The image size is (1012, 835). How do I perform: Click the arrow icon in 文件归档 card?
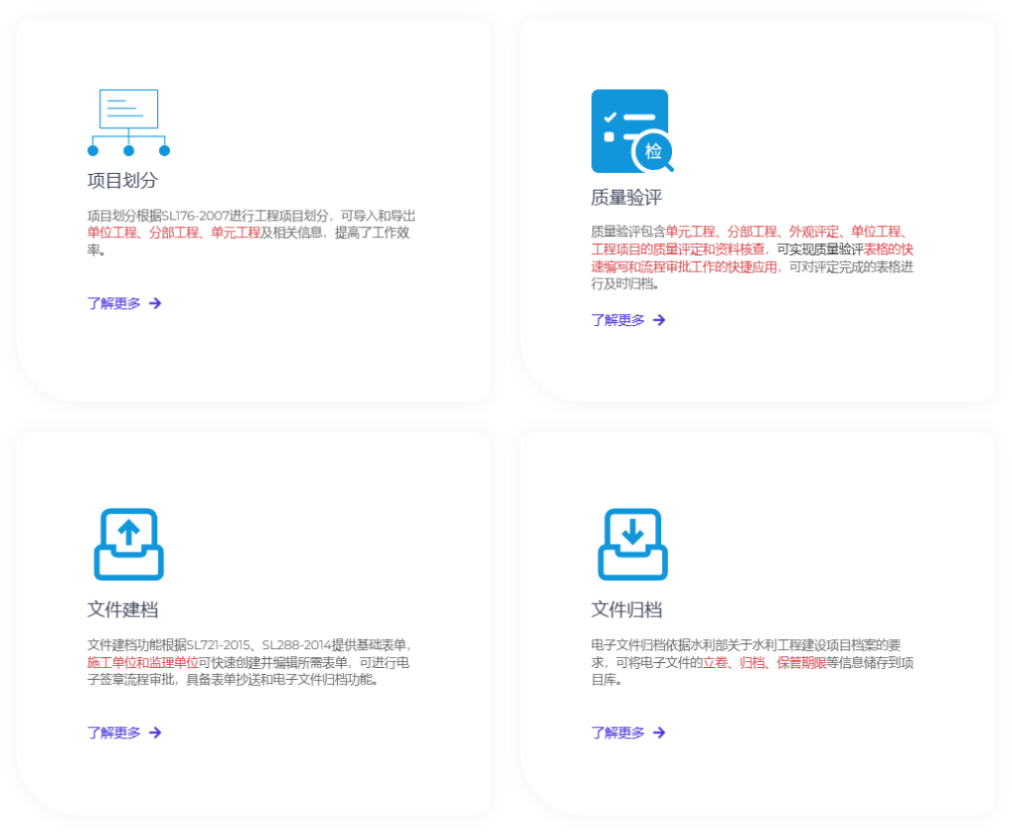tap(659, 732)
